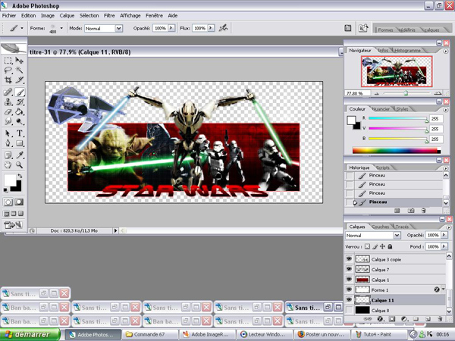Choose the Pen tool
Image resolution: width=455 pixels, height=341 pixels.
click(8, 143)
